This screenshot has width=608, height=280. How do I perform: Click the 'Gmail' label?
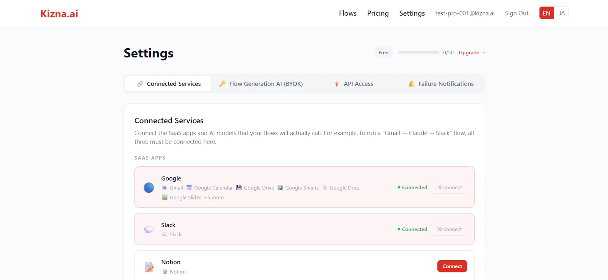(x=176, y=188)
